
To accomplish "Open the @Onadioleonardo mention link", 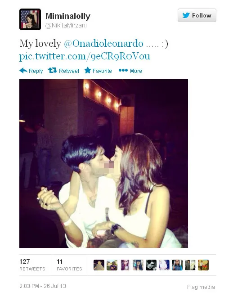I will pyautogui.click(x=103, y=44).
